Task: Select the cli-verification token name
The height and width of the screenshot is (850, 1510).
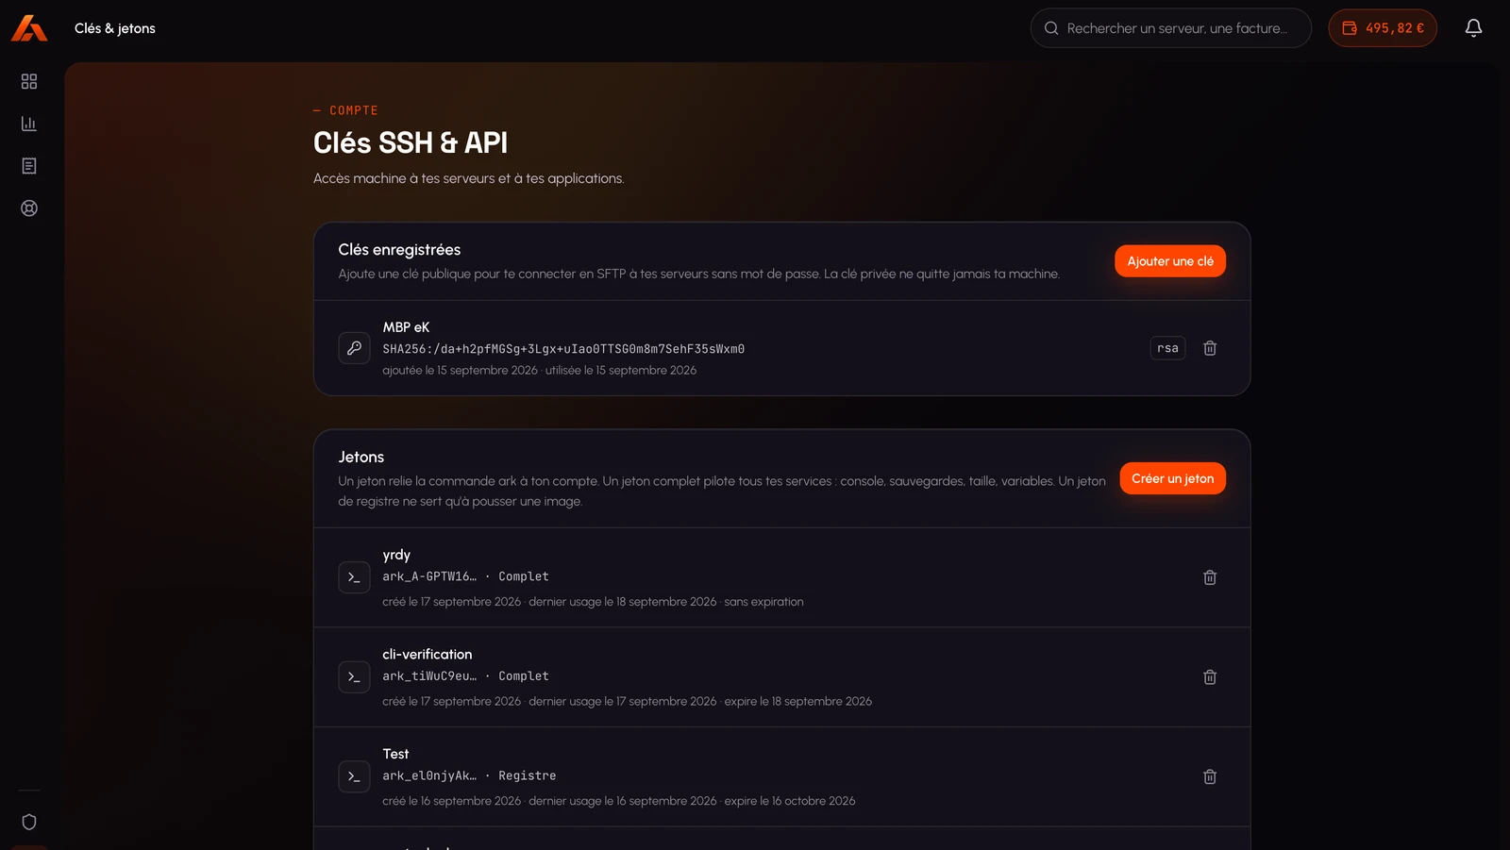Action: [428, 654]
